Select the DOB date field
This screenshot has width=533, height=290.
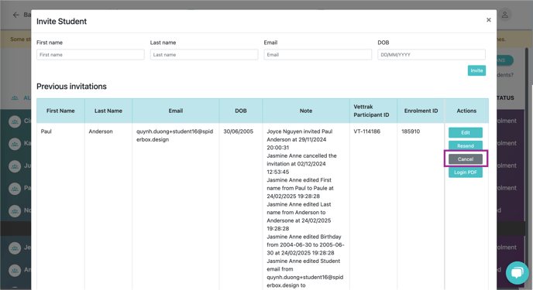[432, 55]
